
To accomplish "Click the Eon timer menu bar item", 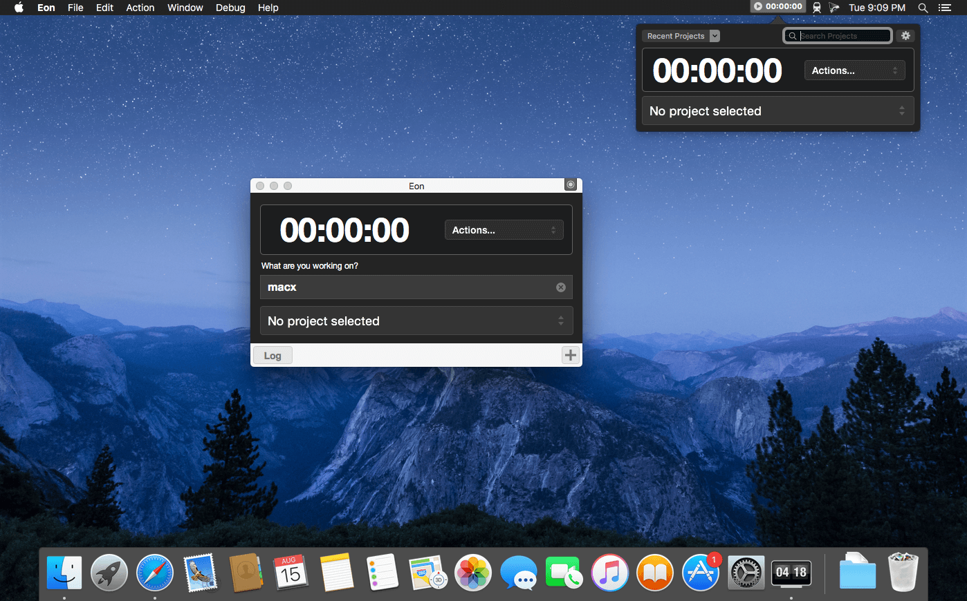I will tap(778, 7).
